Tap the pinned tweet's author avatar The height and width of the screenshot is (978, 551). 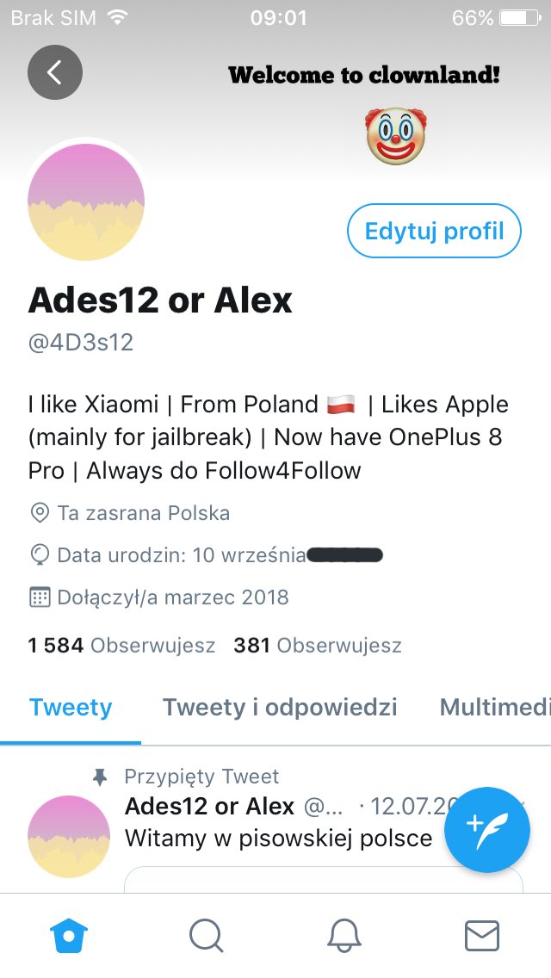69,837
